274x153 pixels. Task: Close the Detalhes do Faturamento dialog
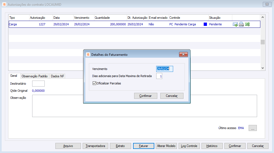[x=183, y=54]
